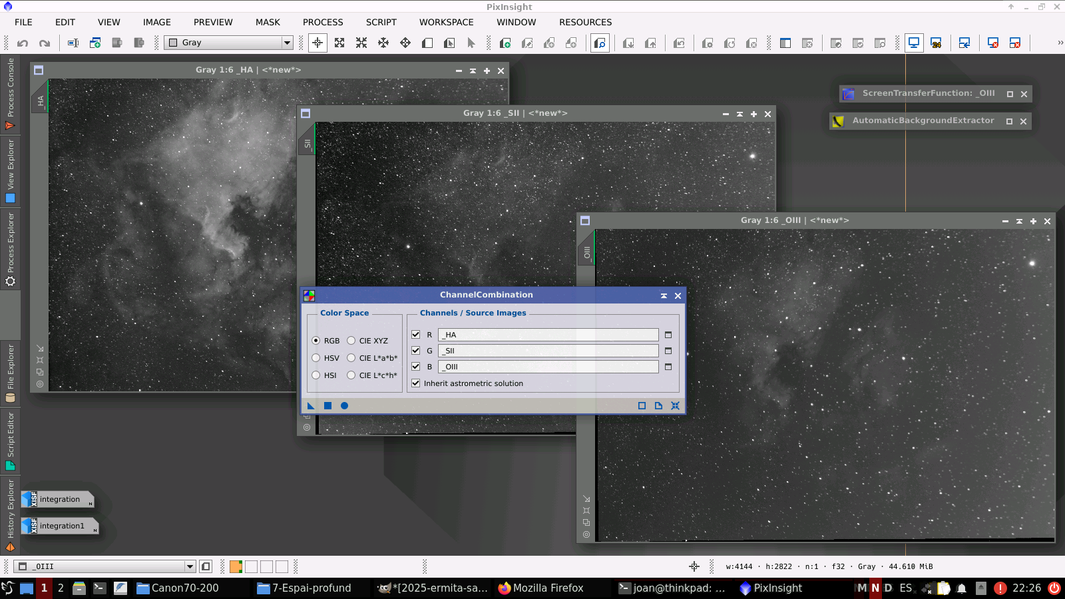The width and height of the screenshot is (1065, 599).
Task: Open the integration1 XISF icon
Action: point(60,526)
